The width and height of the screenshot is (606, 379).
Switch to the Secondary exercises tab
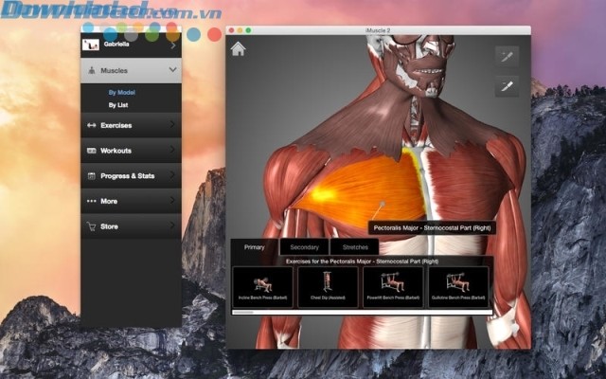[304, 247]
